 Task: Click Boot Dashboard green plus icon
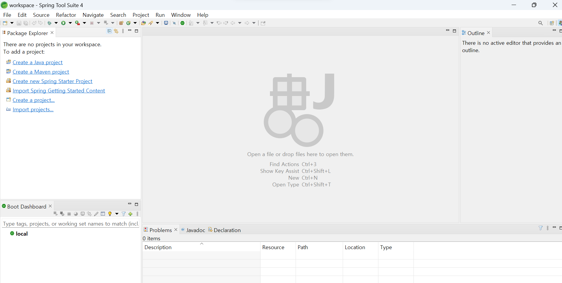tap(131, 214)
